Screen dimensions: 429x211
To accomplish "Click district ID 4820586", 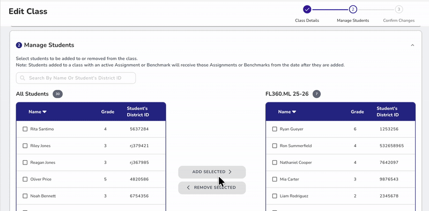I will (x=139, y=179).
